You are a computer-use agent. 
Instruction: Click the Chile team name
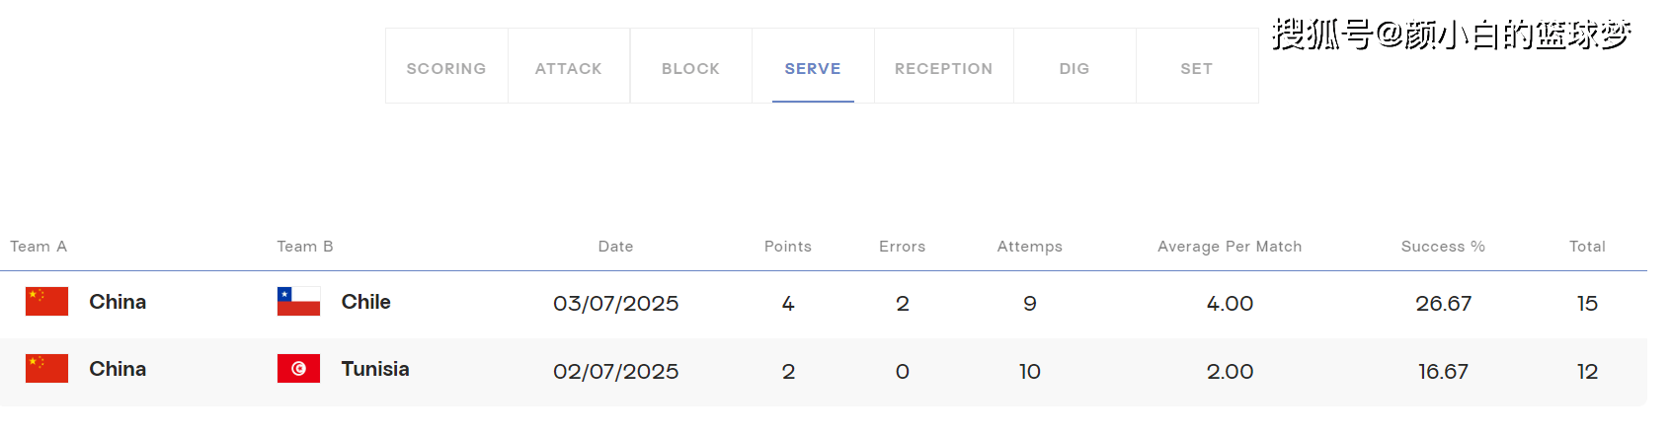(x=365, y=302)
